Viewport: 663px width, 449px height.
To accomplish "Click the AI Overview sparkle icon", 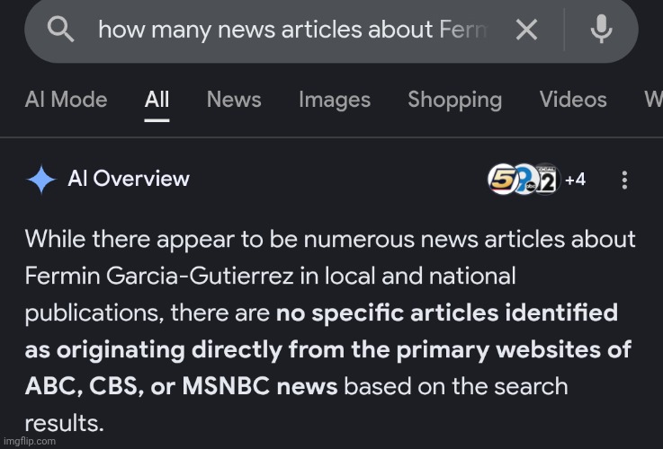I will click(x=41, y=180).
